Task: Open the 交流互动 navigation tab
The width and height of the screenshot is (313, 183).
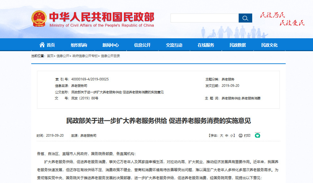Action: point(174,45)
